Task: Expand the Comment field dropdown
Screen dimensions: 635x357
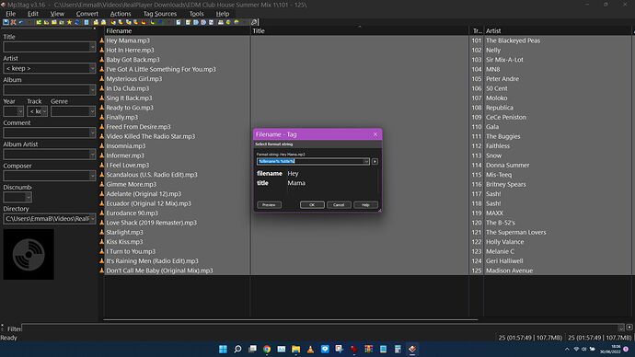Action: [92, 132]
